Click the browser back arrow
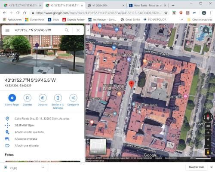This screenshot has width=215, height=172. tap(4, 13)
